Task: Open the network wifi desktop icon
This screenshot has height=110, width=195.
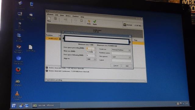Action: click(19, 26)
